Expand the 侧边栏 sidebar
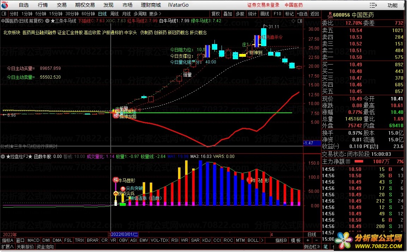408x252 pixels. coord(312,247)
